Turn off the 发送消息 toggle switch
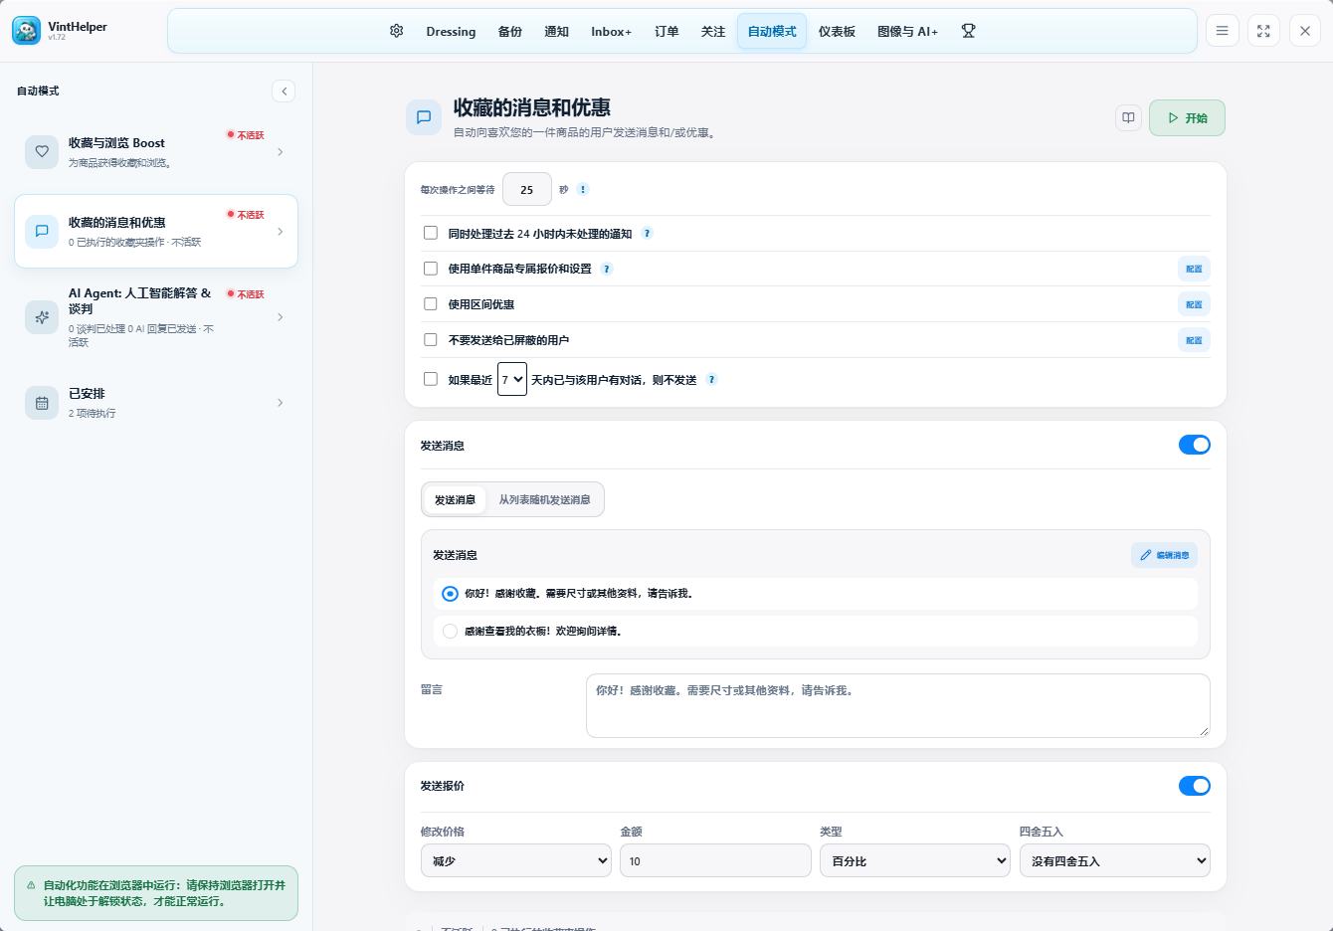The image size is (1333, 931). (1195, 445)
